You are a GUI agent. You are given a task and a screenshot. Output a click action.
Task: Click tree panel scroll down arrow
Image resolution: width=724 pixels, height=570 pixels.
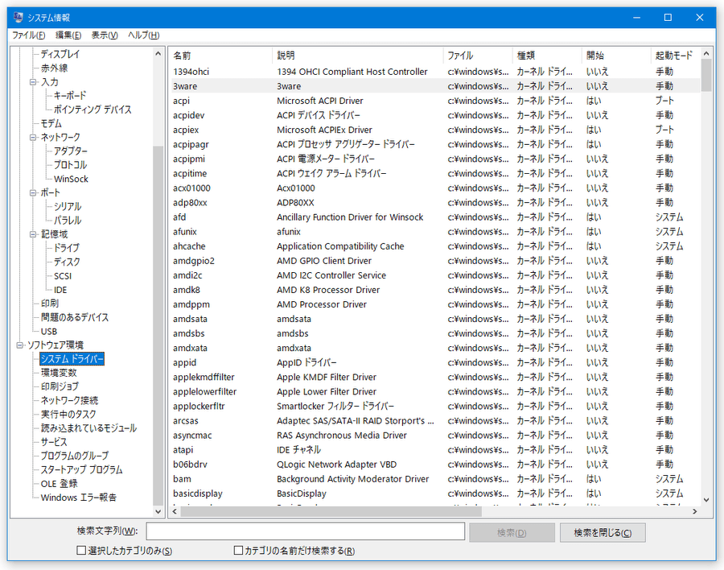pyautogui.click(x=158, y=511)
